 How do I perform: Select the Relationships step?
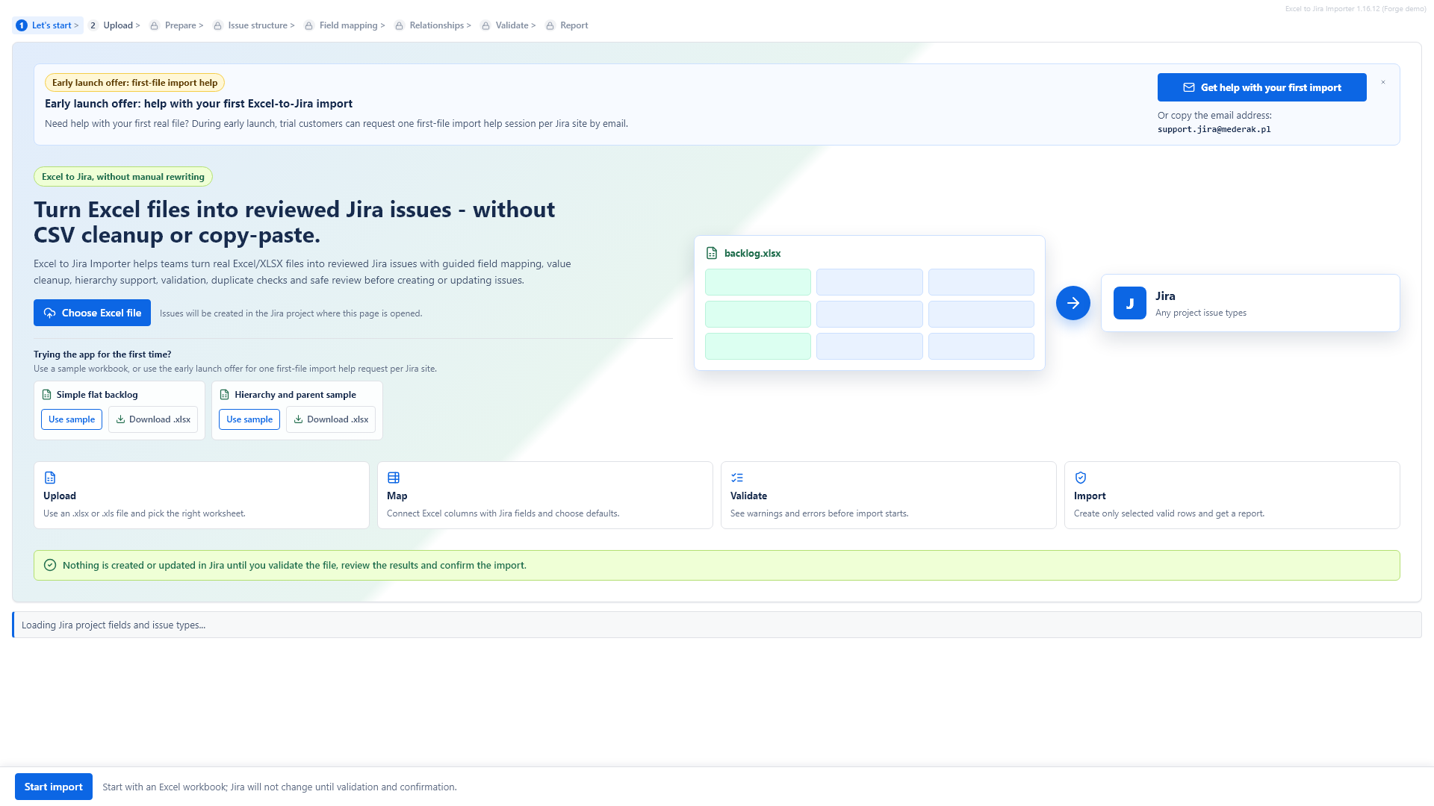click(x=433, y=25)
